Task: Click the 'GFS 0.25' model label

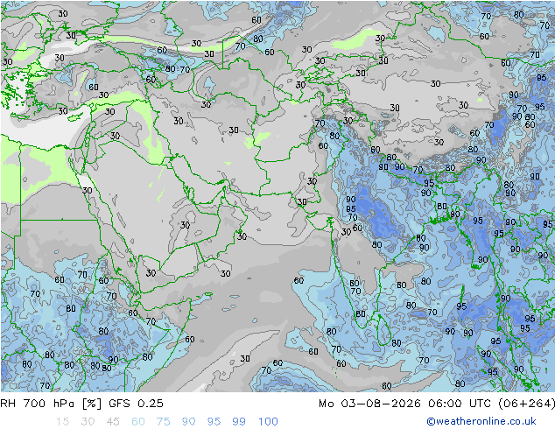Action: (x=136, y=404)
